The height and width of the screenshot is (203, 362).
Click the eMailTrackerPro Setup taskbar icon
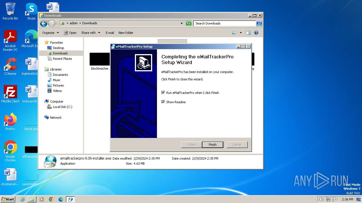[70, 199]
